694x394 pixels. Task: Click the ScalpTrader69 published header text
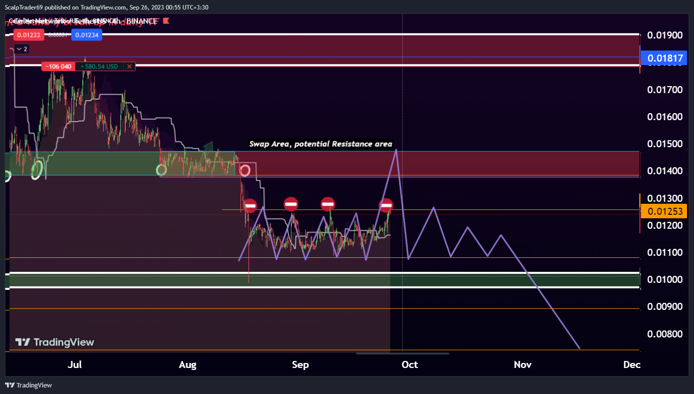(107, 7)
